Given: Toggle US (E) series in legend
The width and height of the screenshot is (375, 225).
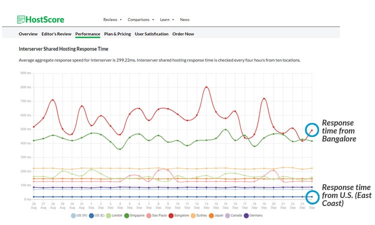Looking at the screenshot, I should pos(96,215).
